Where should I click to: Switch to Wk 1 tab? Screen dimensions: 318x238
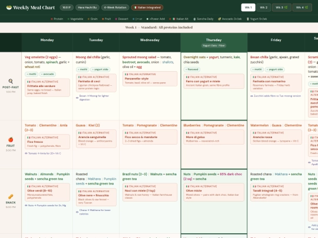coord(249,8)
